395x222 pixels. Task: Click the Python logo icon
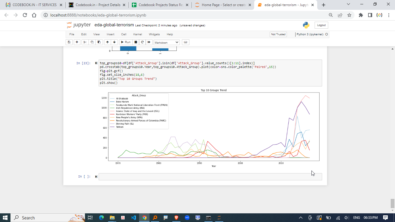click(306, 25)
